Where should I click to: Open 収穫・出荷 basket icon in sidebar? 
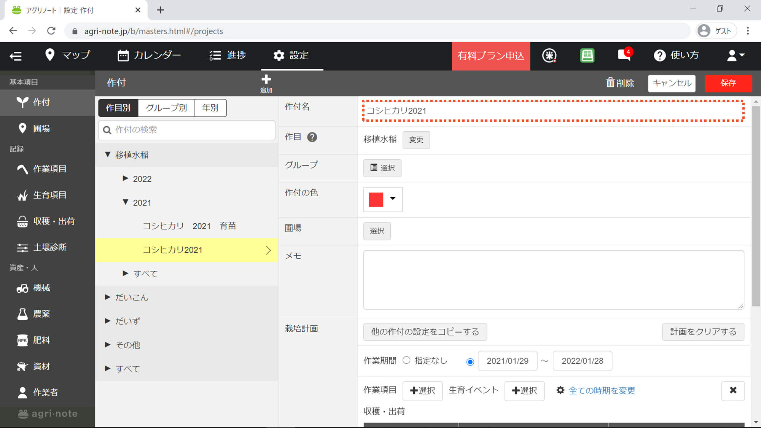[x=48, y=221]
